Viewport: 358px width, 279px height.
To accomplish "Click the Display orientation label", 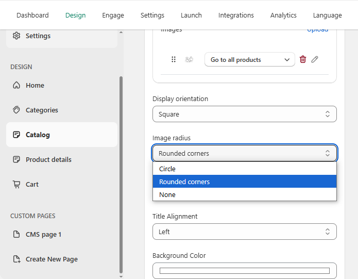I will click(180, 99).
